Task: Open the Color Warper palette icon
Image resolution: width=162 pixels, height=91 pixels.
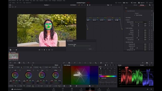Action: (69, 63)
